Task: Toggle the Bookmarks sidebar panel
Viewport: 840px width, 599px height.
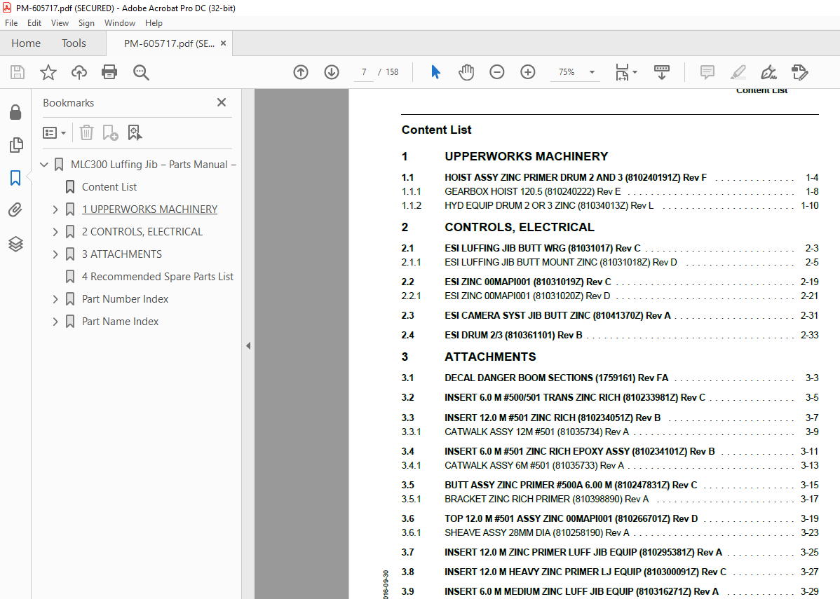Action: [15, 178]
